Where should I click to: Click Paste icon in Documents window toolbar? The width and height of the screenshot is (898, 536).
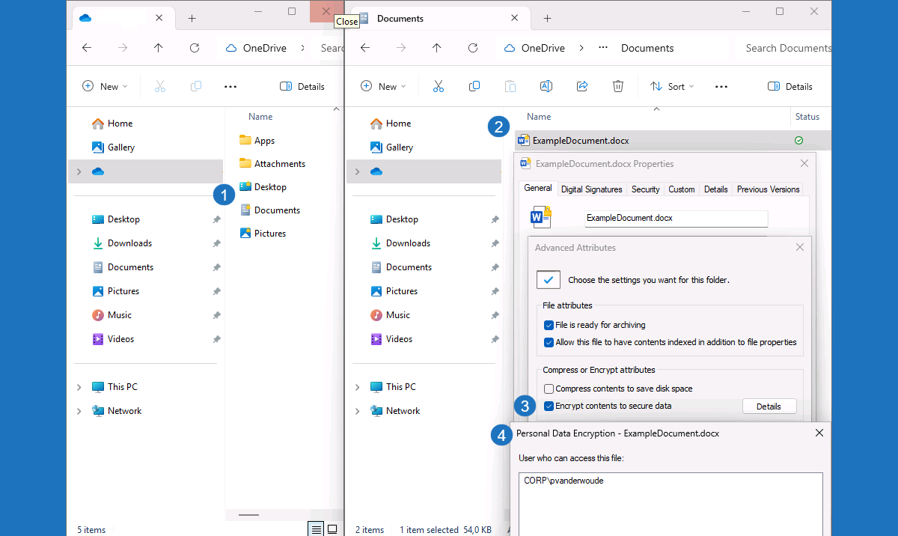[510, 86]
